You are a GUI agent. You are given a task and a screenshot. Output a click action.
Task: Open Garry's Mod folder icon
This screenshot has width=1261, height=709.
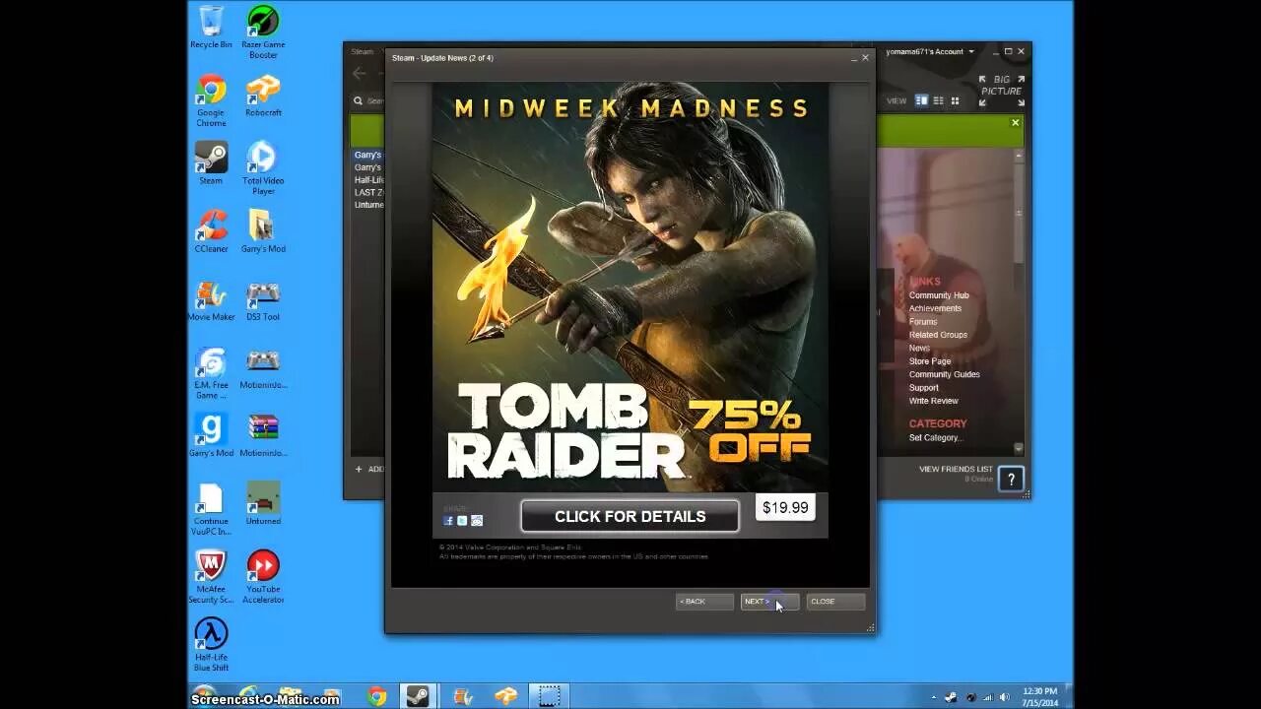pyautogui.click(x=263, y=231)
